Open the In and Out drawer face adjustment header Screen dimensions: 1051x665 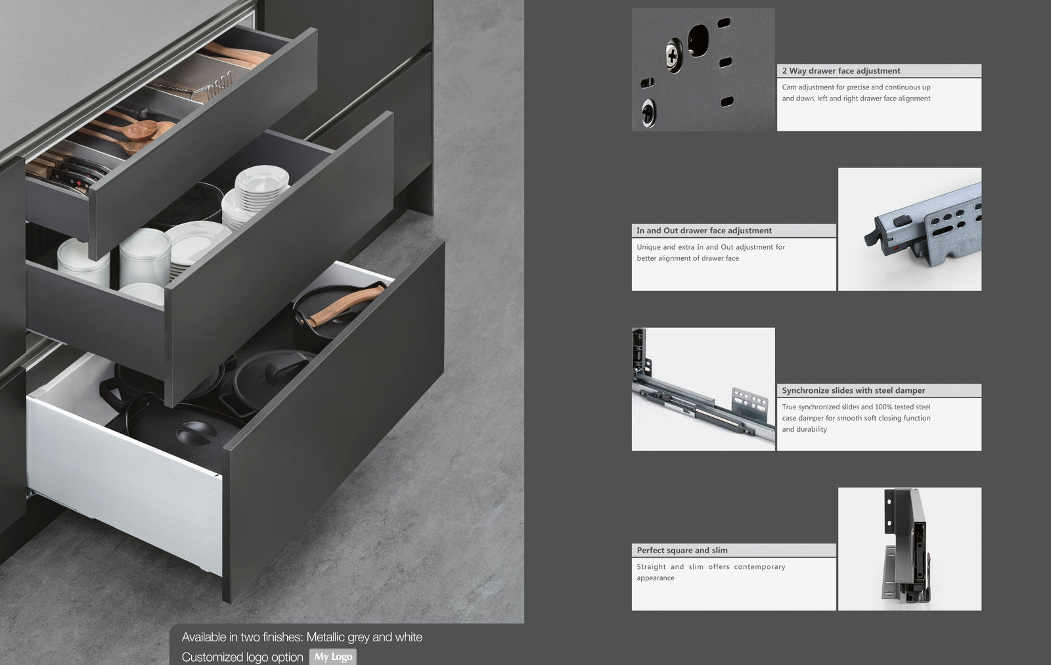point(733,231)
